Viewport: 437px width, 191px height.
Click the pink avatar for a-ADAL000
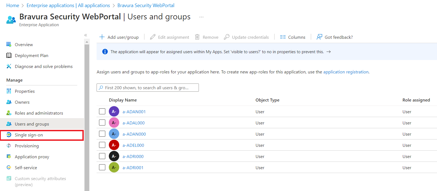point(114,123)
